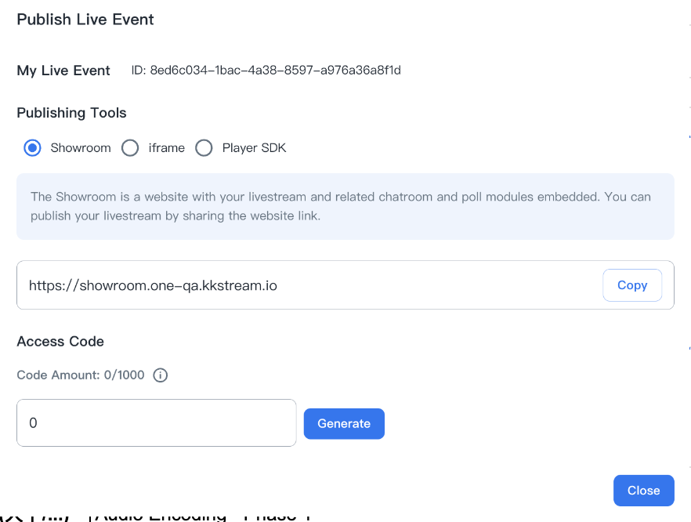The width and height of the screenshot is (691, 522).
Task: Click the My Live Event label
Action: [63, 70]
